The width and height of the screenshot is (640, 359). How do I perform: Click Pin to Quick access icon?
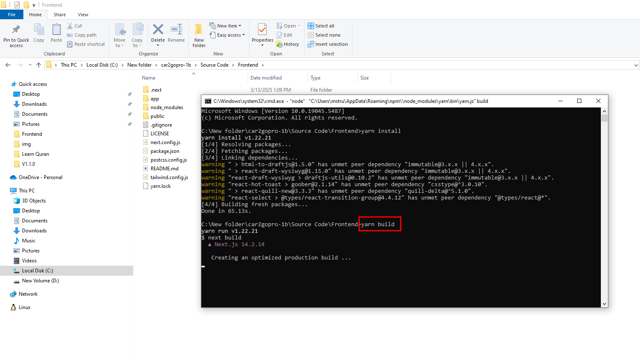click(x=16, y=30)
